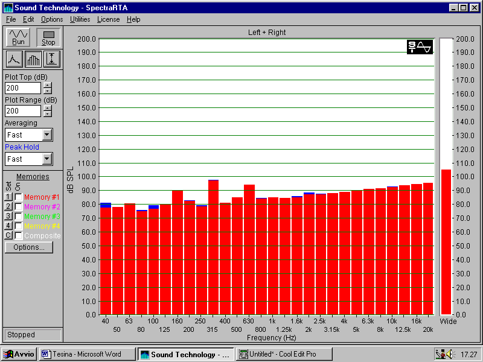Click the SpectraRTA title bar app icon
Viewport: 483px width, 362px height.
click(x=8, y=8)
